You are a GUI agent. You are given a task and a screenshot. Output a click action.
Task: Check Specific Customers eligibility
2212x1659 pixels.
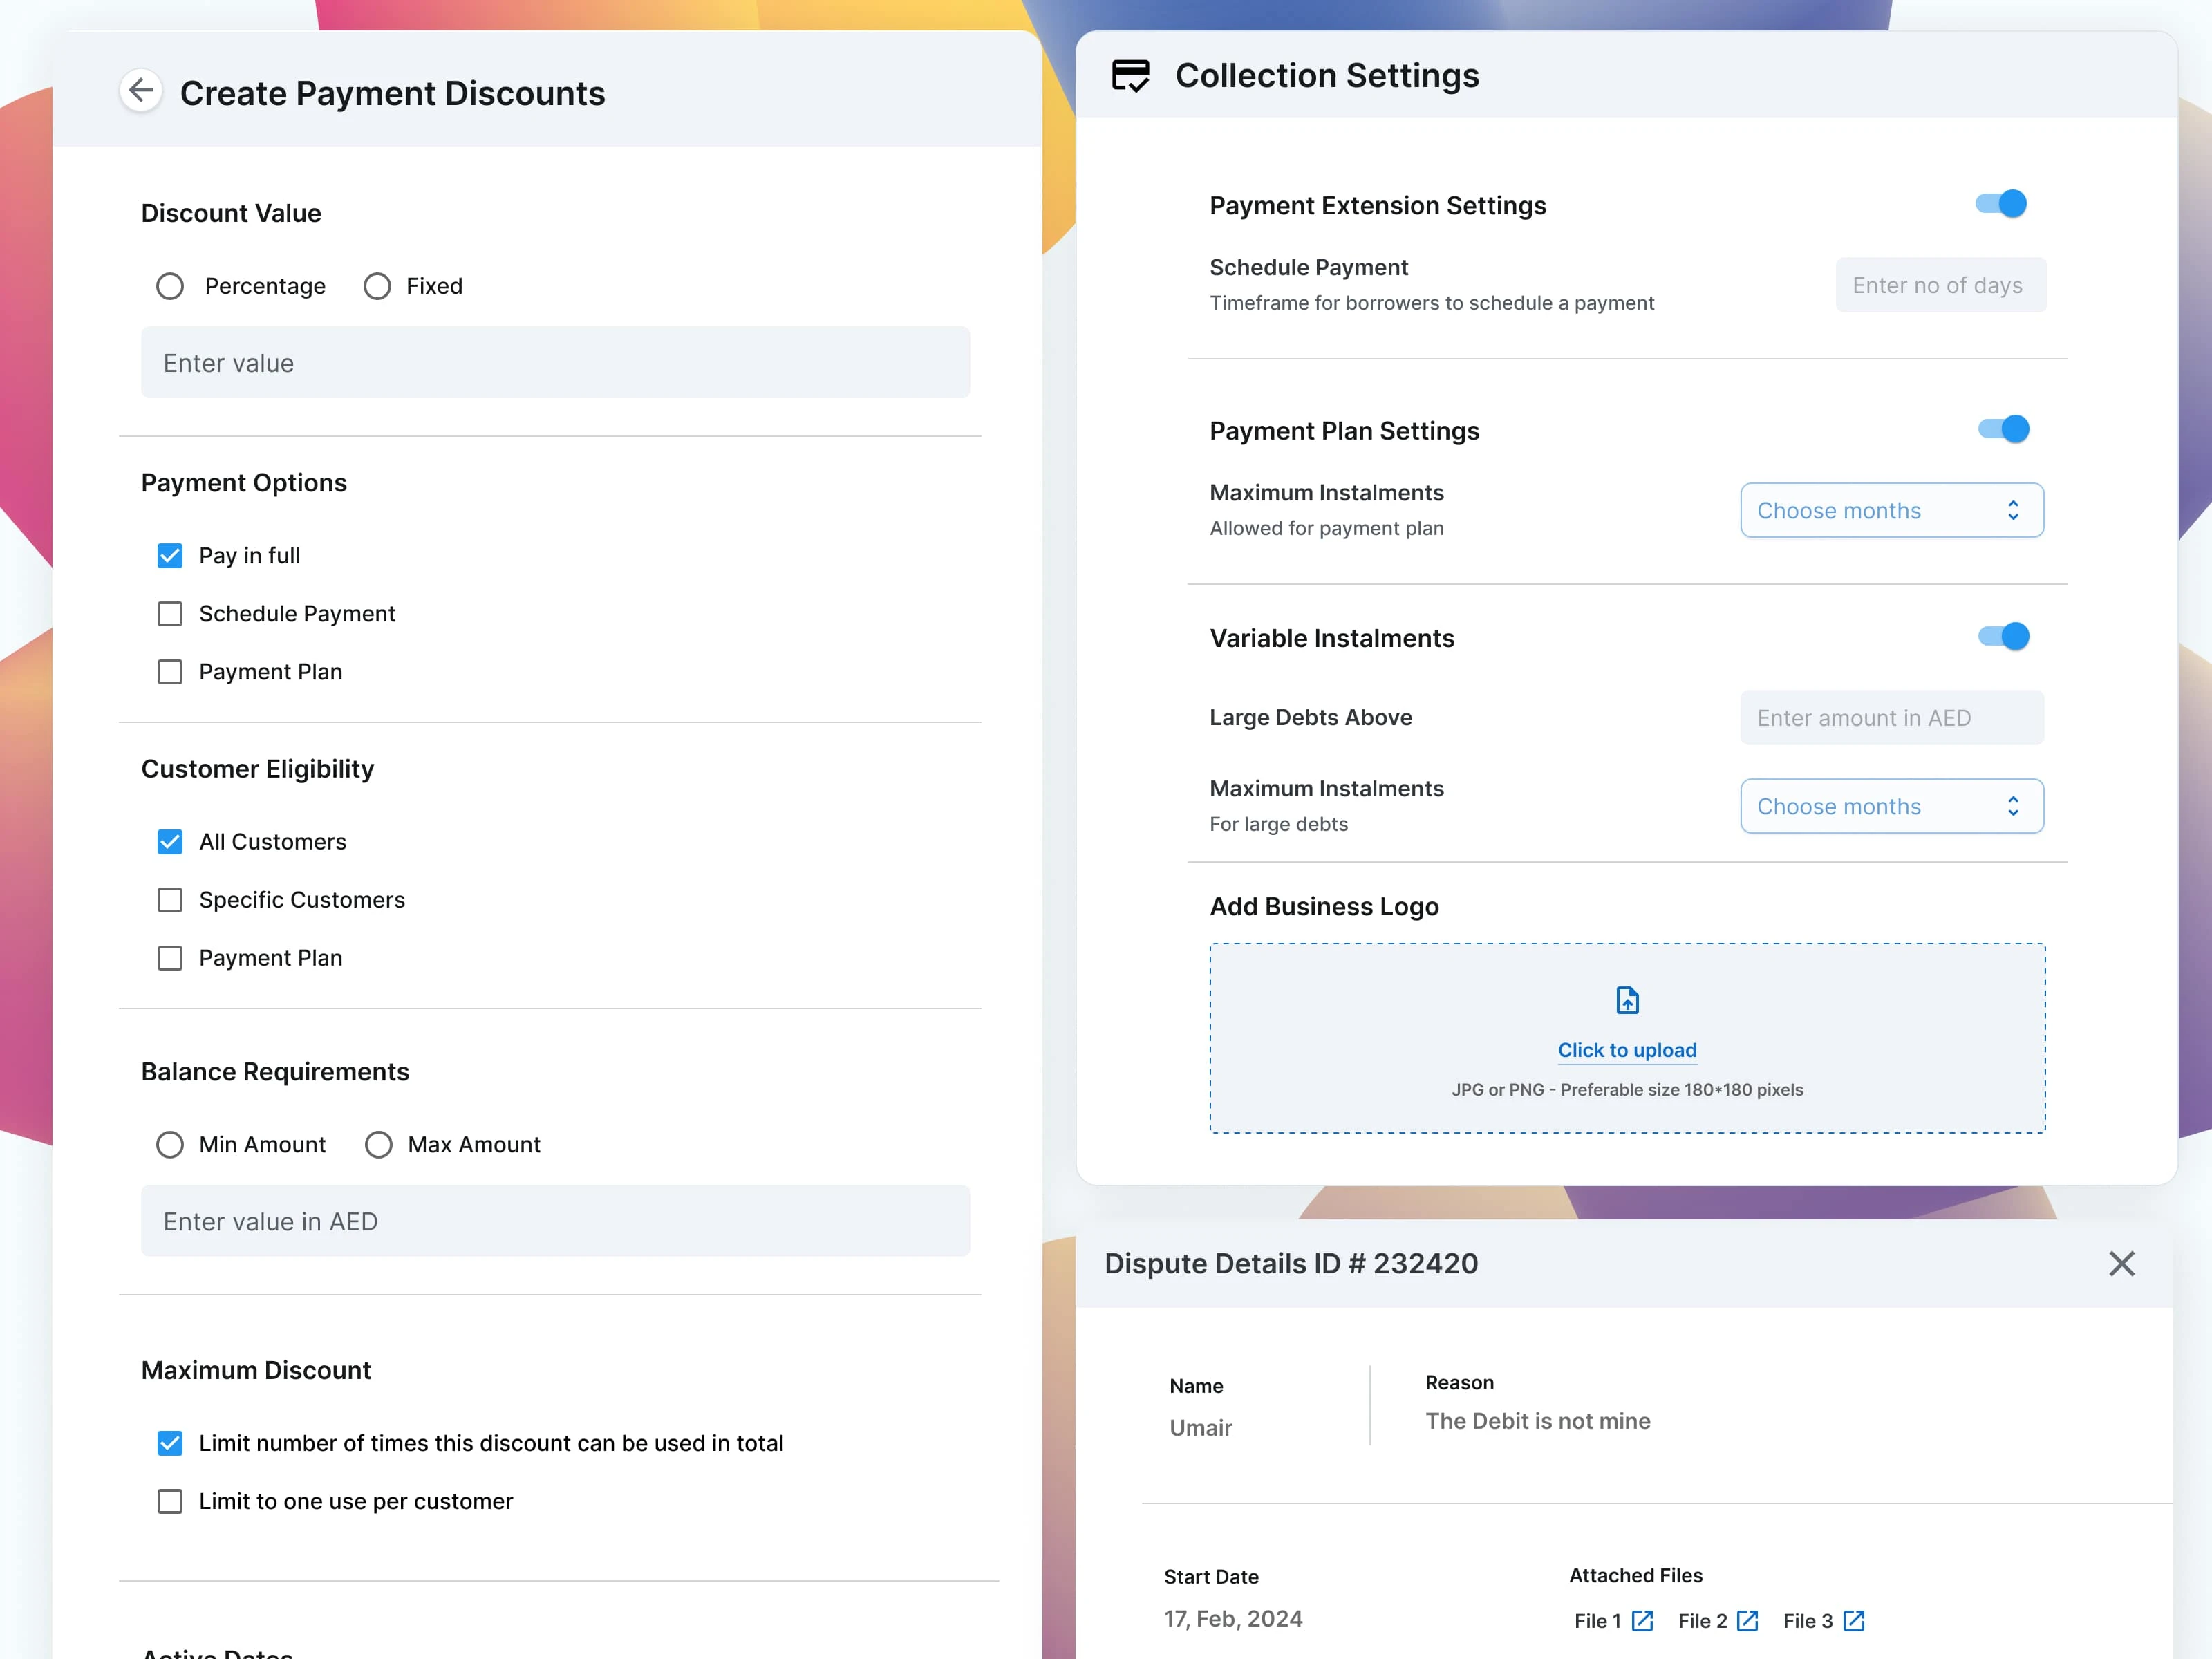pyautogui.click(x=170, y=900)
